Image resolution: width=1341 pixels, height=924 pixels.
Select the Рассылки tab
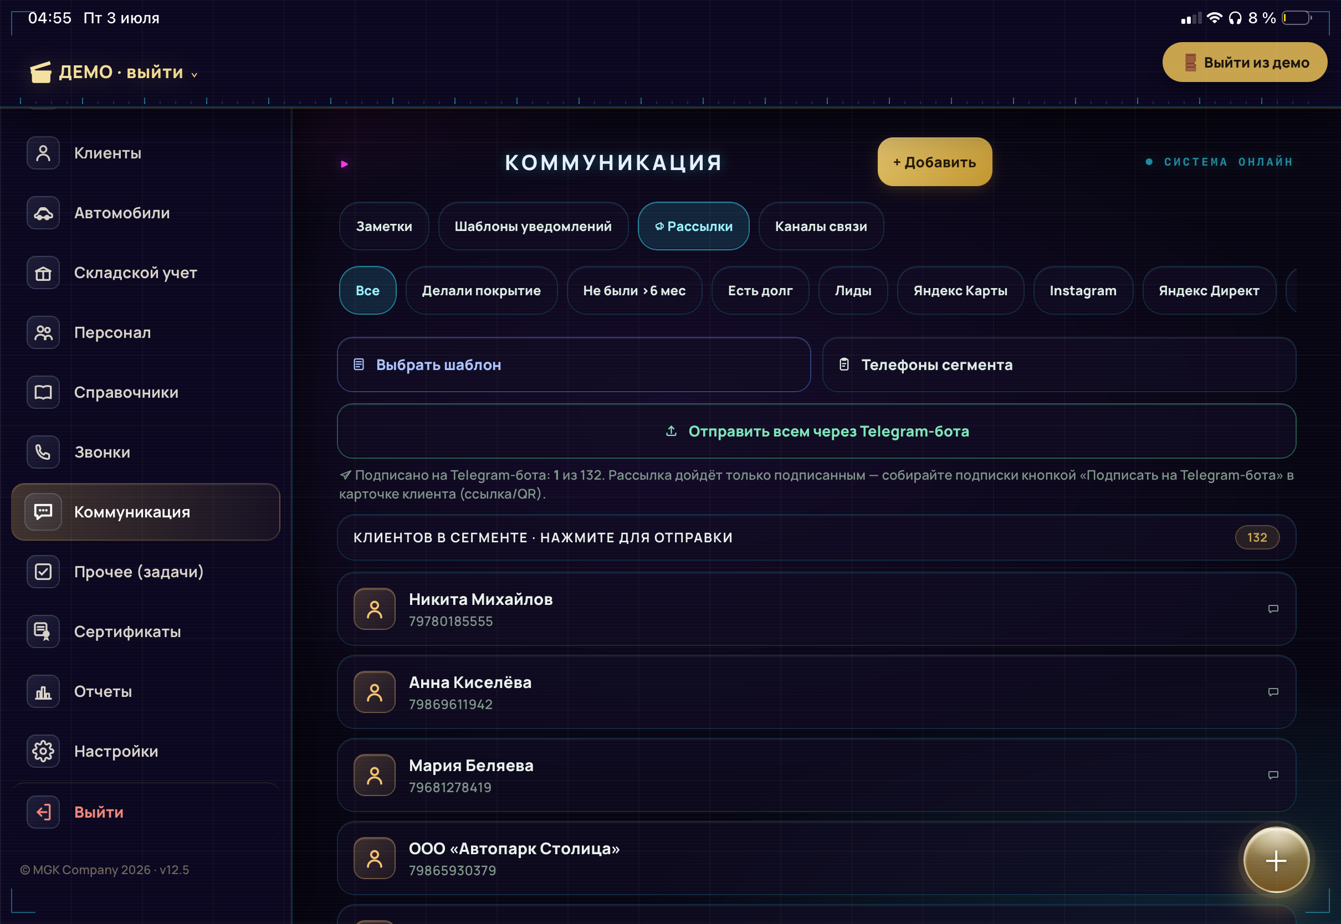(x=693, y=226)
